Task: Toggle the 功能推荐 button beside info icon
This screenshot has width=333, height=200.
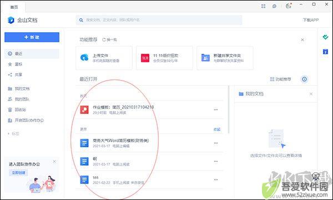Action: click(x=280, y=79)
